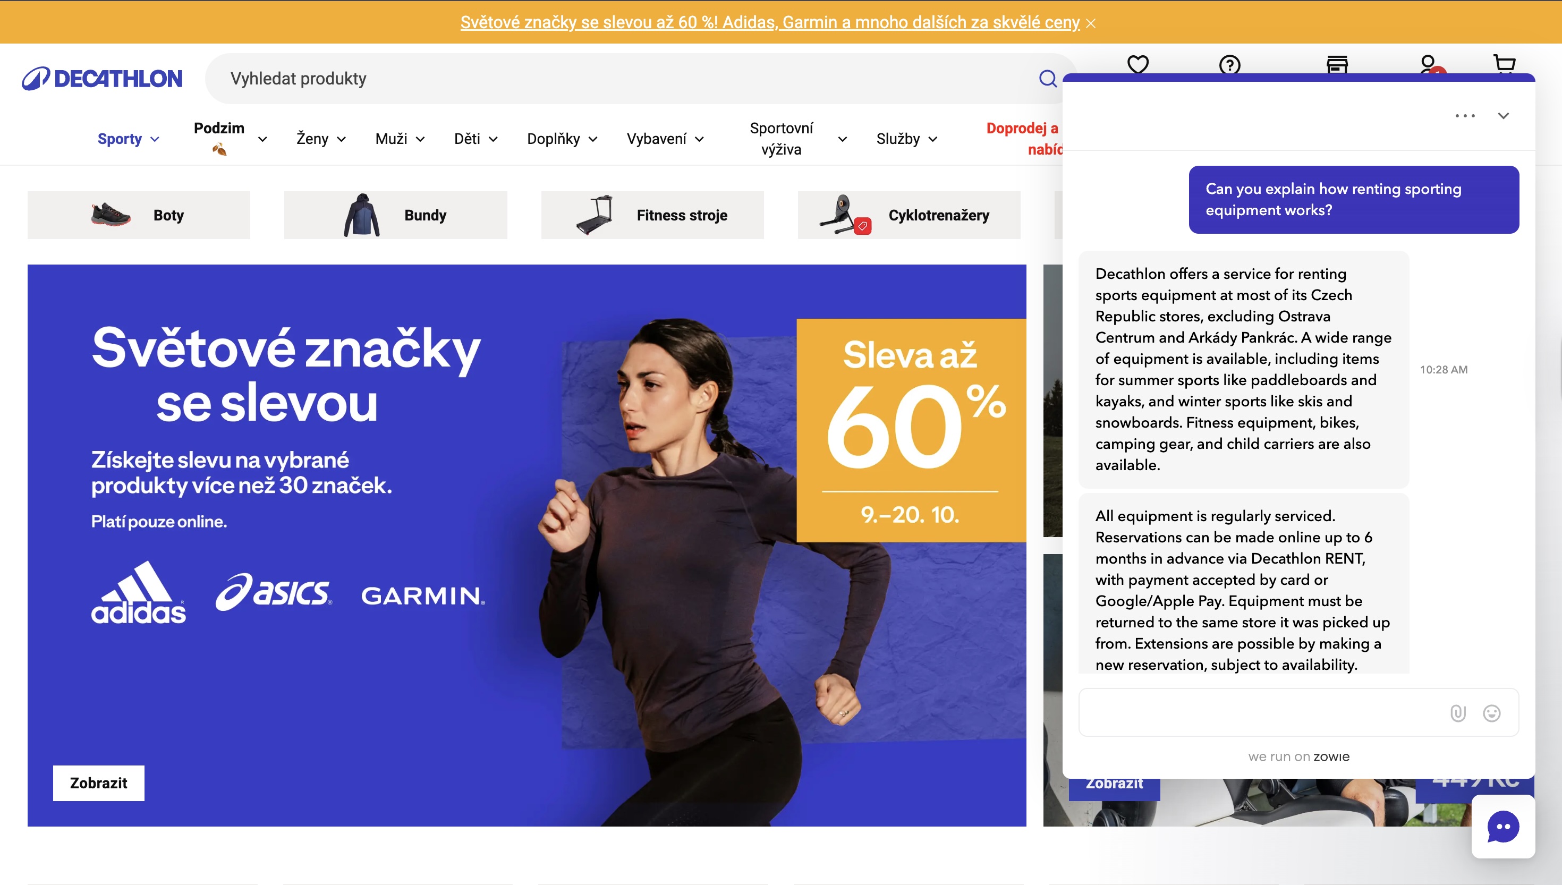The image size is (1562, 885).
Task: Open the wishlist heart icon
Action: 1138,64
